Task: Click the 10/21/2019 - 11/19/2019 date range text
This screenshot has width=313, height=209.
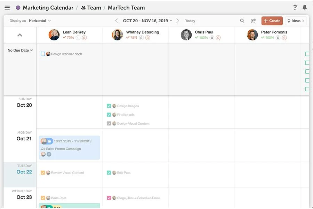Action: pyautogui.click(x=73, y=141)
